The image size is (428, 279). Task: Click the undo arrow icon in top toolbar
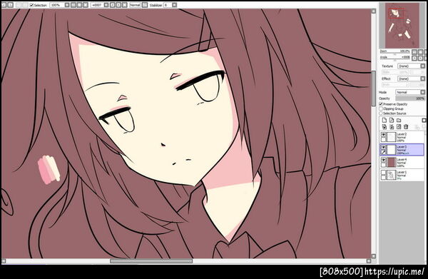click(x=4, y=5)
